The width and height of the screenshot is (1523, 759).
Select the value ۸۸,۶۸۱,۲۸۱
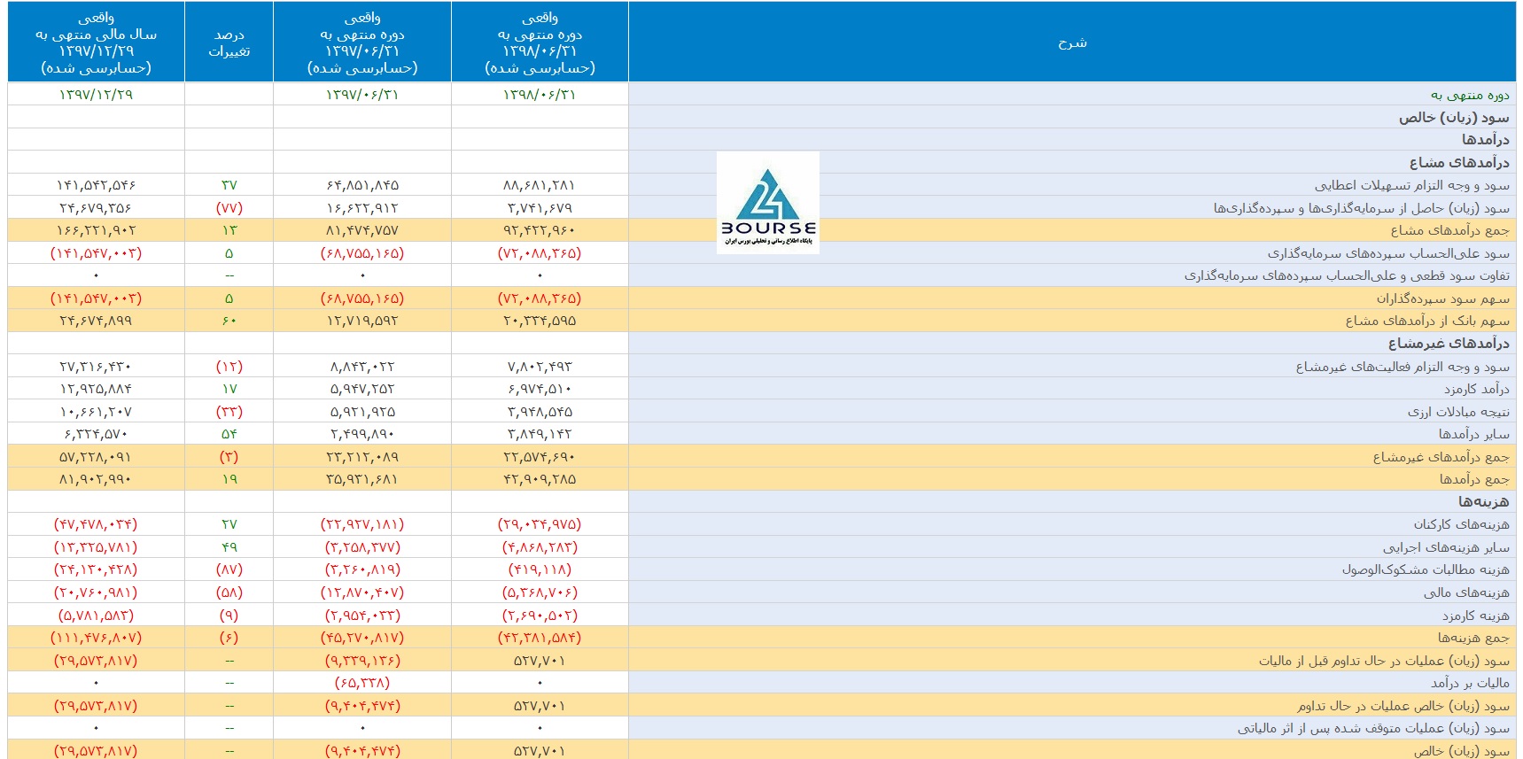540,185
